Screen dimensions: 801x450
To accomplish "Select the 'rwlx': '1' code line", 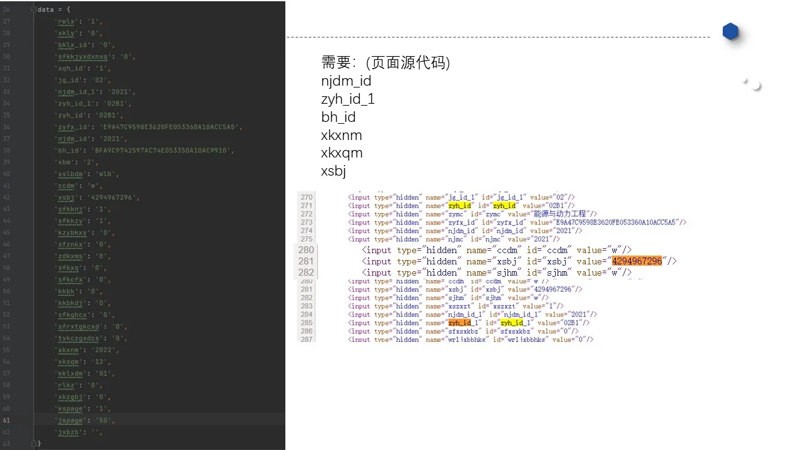I will pos(79,21).
